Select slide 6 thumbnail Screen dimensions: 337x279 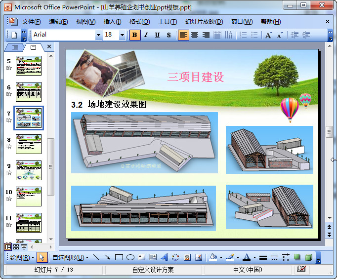click(x=29, y=92)
